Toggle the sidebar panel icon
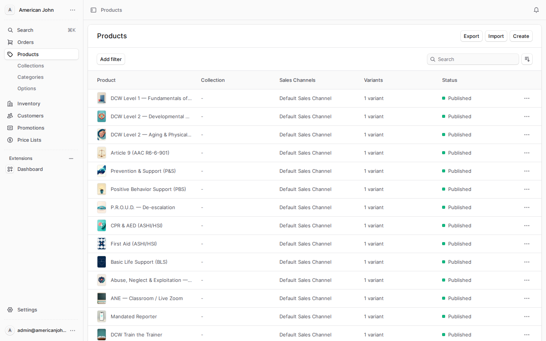Screen dimensions: 546x341 point(93,10)
